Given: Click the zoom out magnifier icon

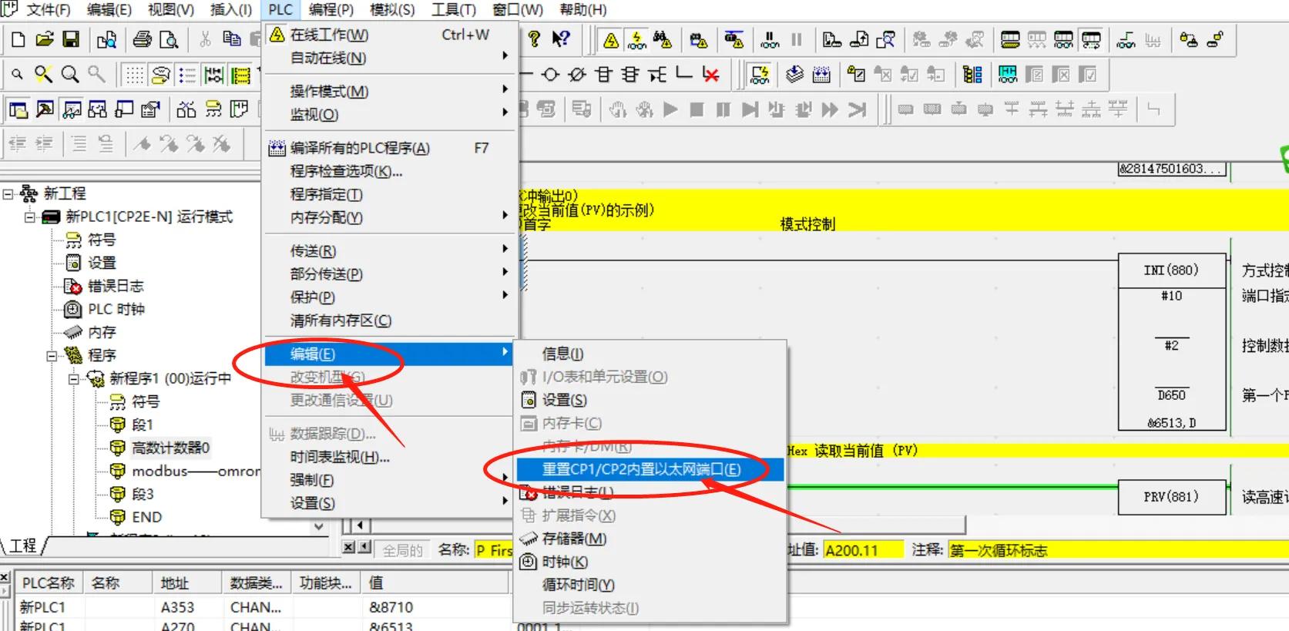Looking at the screenshot, I should [x=17, y=75].
